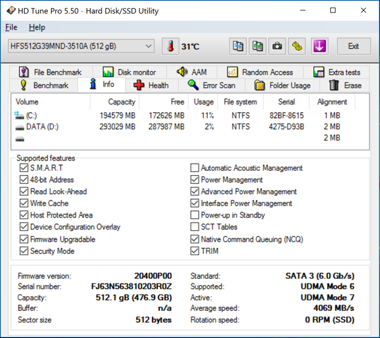Click the Serial column header

point(286,102)
